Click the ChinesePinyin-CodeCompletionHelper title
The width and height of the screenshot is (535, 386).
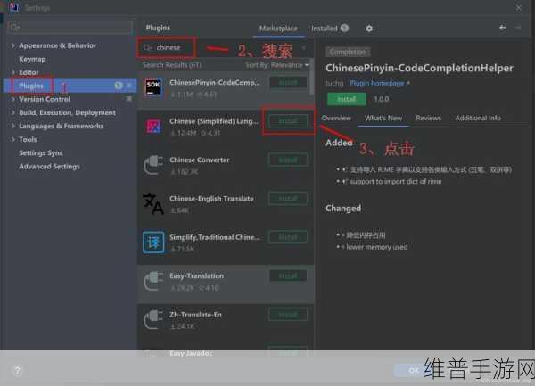pyautogui.click(x=419, y=68)
